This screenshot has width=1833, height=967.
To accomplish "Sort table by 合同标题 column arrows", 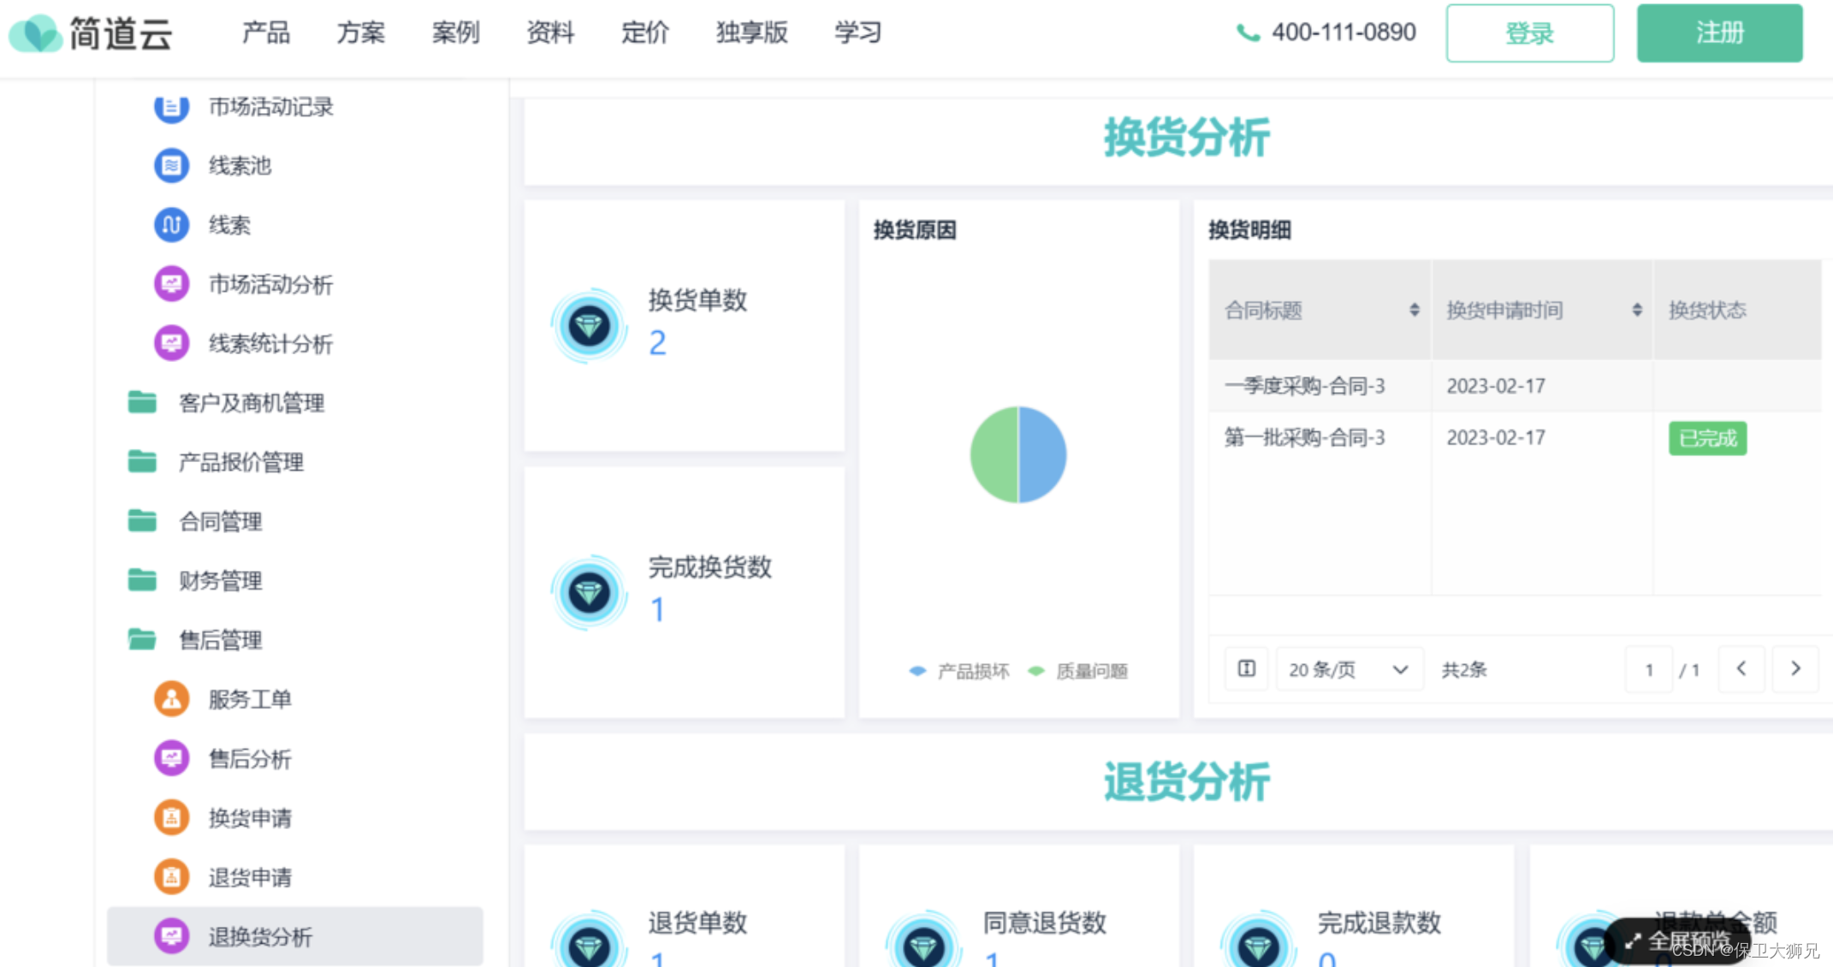I will coord(1414,310).
